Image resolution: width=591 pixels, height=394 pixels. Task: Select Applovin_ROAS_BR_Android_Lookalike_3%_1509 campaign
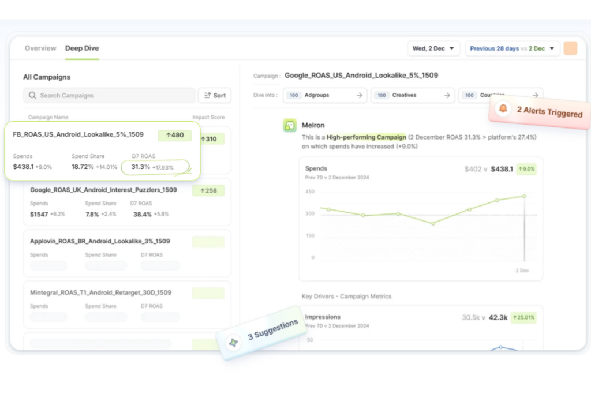coord(127,253)
